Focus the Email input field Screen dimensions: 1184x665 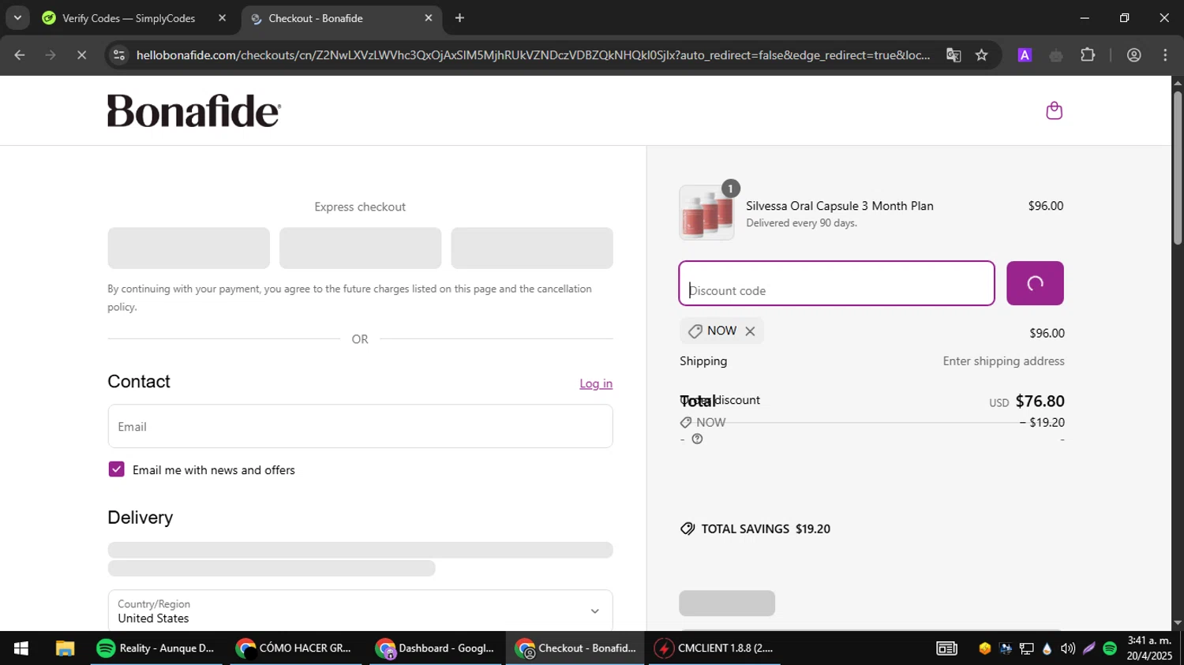(x=360, y=427)
